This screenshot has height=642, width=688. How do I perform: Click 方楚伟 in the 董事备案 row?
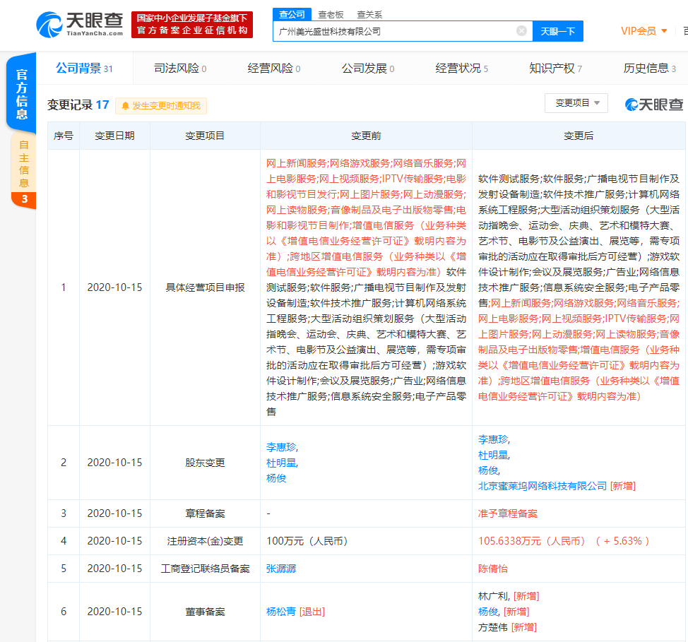pos(493,627)
